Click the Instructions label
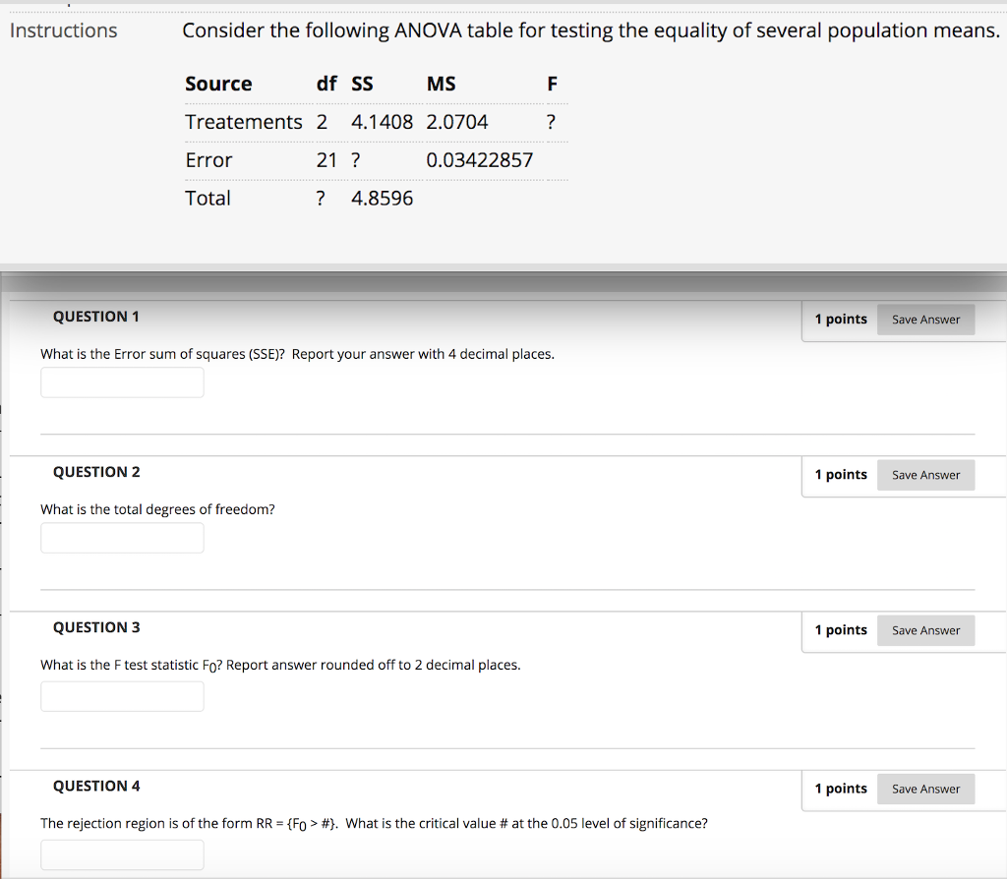 pyautogui.click(x=64, y=30)
